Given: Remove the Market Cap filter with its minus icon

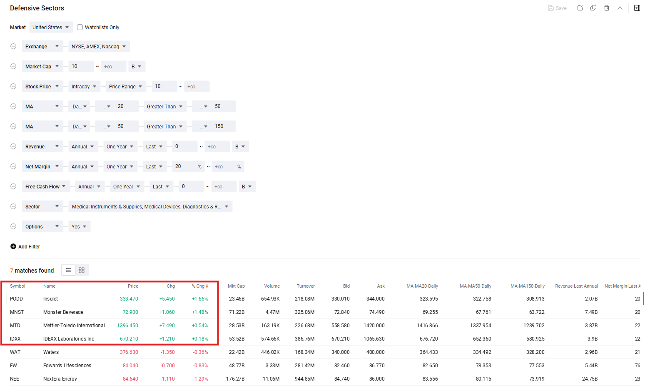Looking at the screenshot, I should (13, 66).
